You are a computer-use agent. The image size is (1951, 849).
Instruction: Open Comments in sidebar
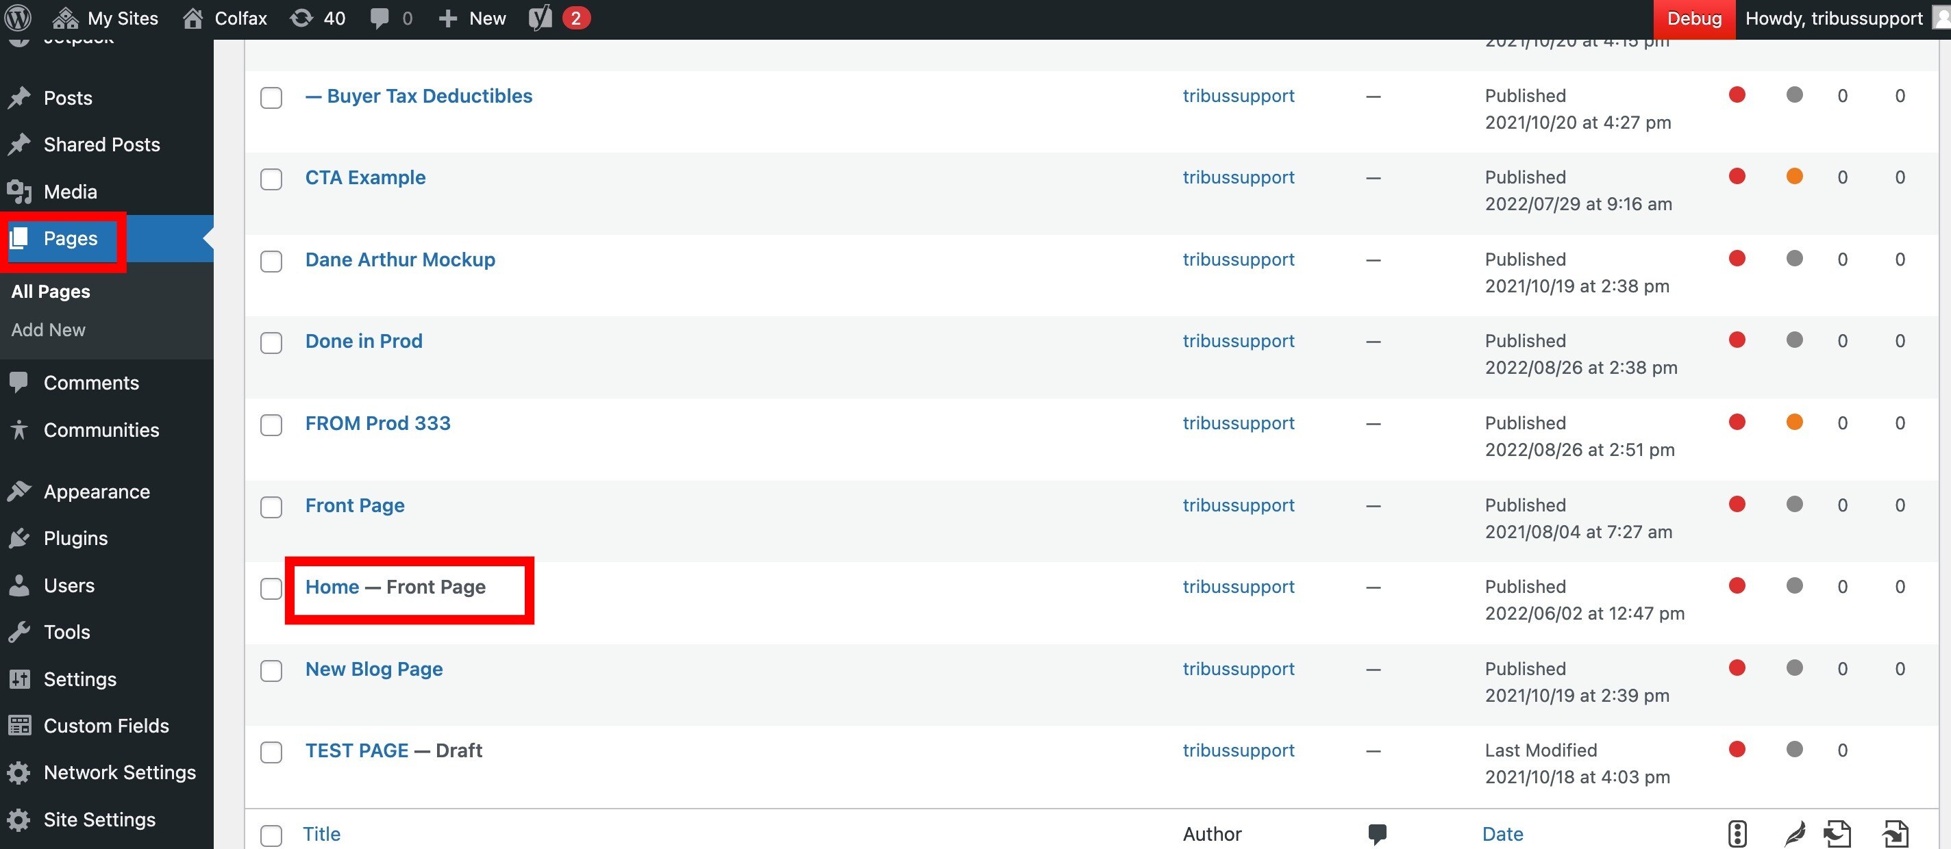[x=91, y=383]
